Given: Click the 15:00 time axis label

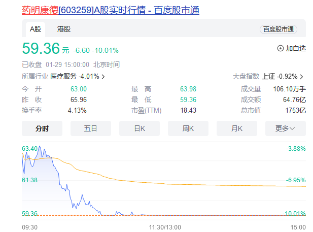Looking at the screenshot, I should (298, 227).
